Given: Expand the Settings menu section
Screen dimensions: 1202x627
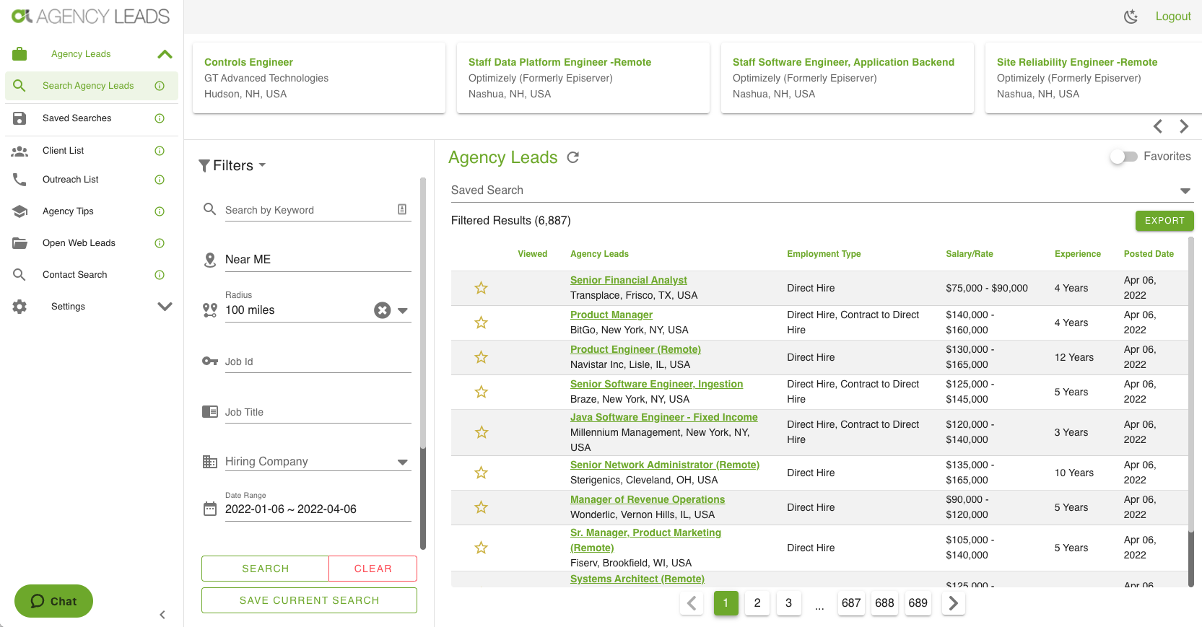Looking at the screenshot, I should [165, 307].
